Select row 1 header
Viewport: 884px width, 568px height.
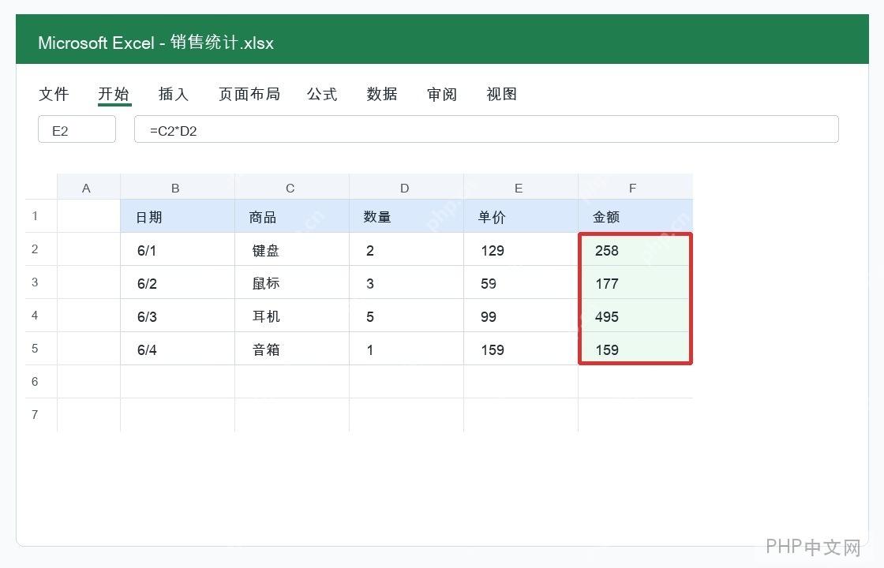tap(41, 216)
